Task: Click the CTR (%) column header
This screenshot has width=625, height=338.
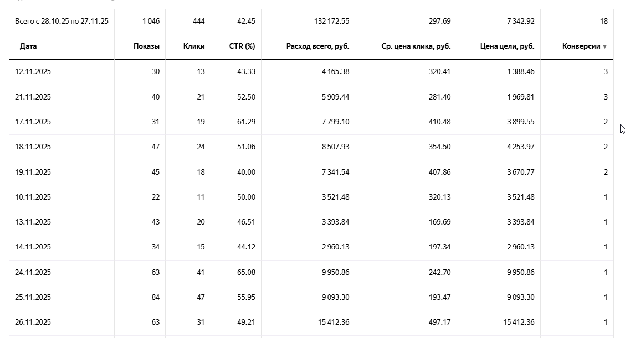Action: coord(242,46)
